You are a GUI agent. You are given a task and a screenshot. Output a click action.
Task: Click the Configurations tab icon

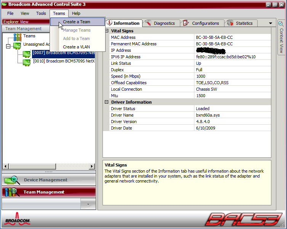coord(186,23)
